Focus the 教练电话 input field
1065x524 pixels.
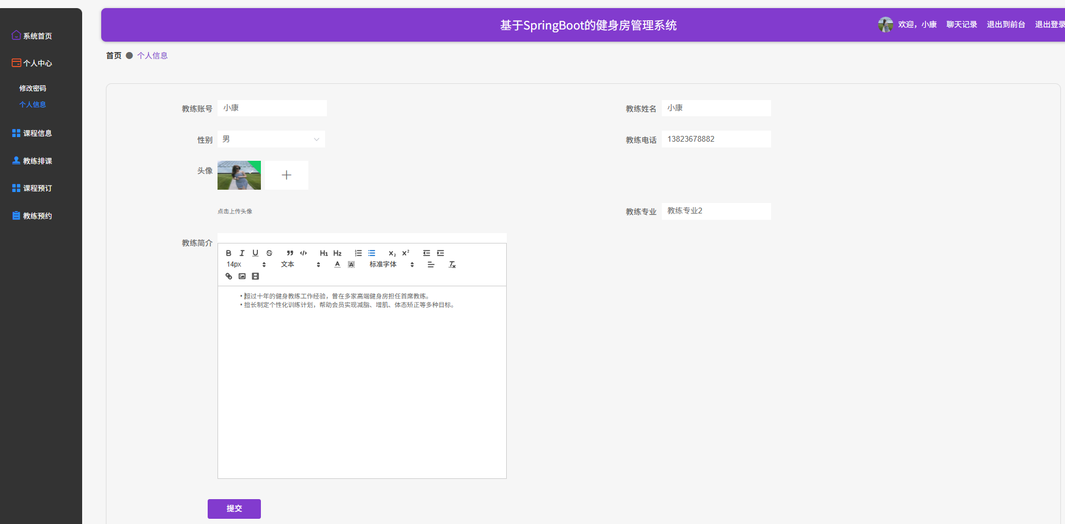(716, 139)
